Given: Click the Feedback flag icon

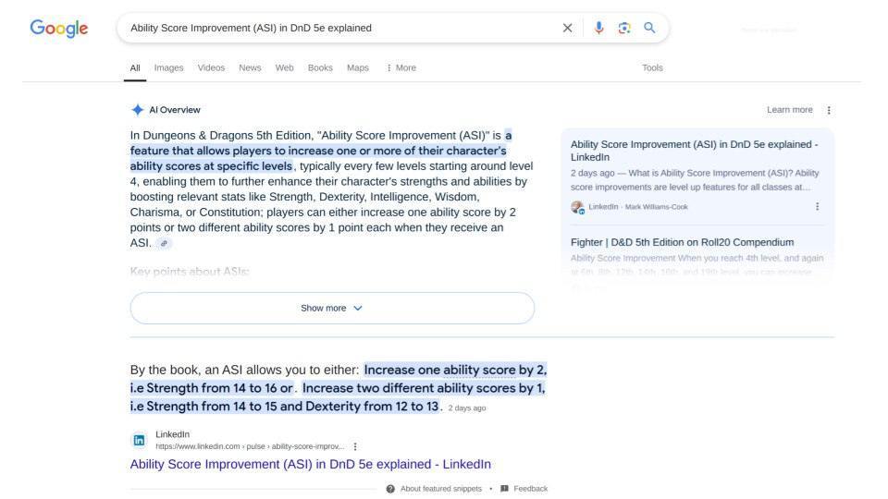Looking at the screenshot, I should coord(504,489).
